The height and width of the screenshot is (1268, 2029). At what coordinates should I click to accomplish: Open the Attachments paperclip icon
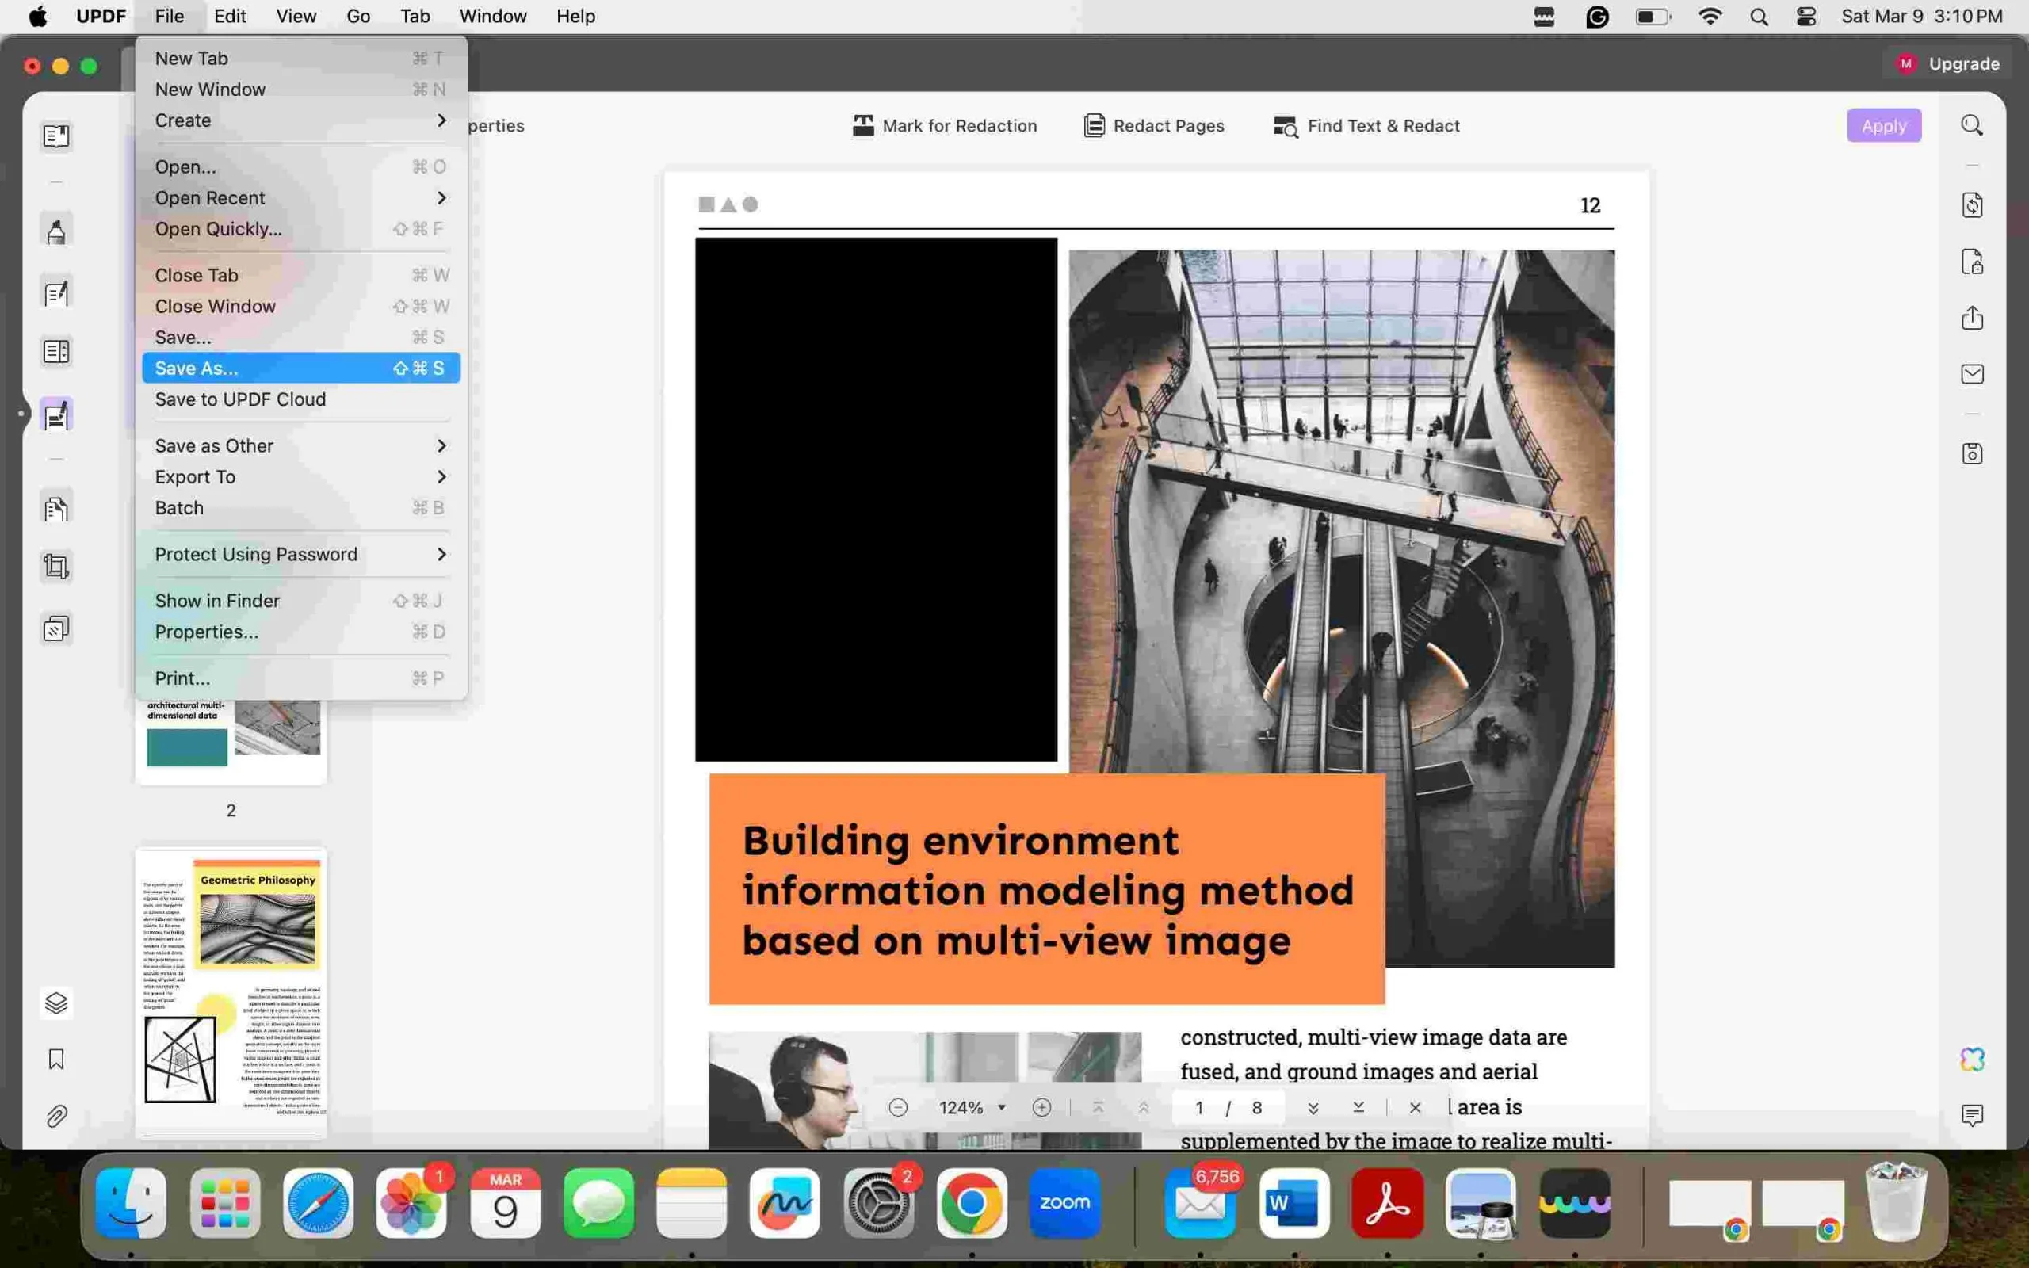(56, 1116)
